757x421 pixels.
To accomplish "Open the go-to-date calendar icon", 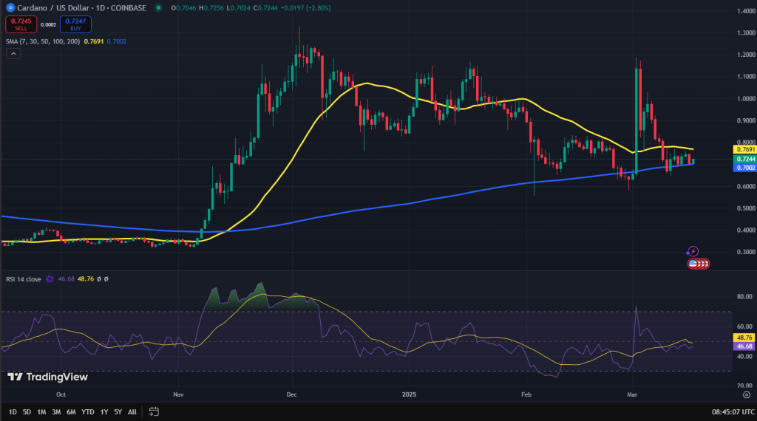I will (x=154, y=412).
